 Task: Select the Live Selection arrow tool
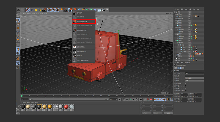(28, 10)
